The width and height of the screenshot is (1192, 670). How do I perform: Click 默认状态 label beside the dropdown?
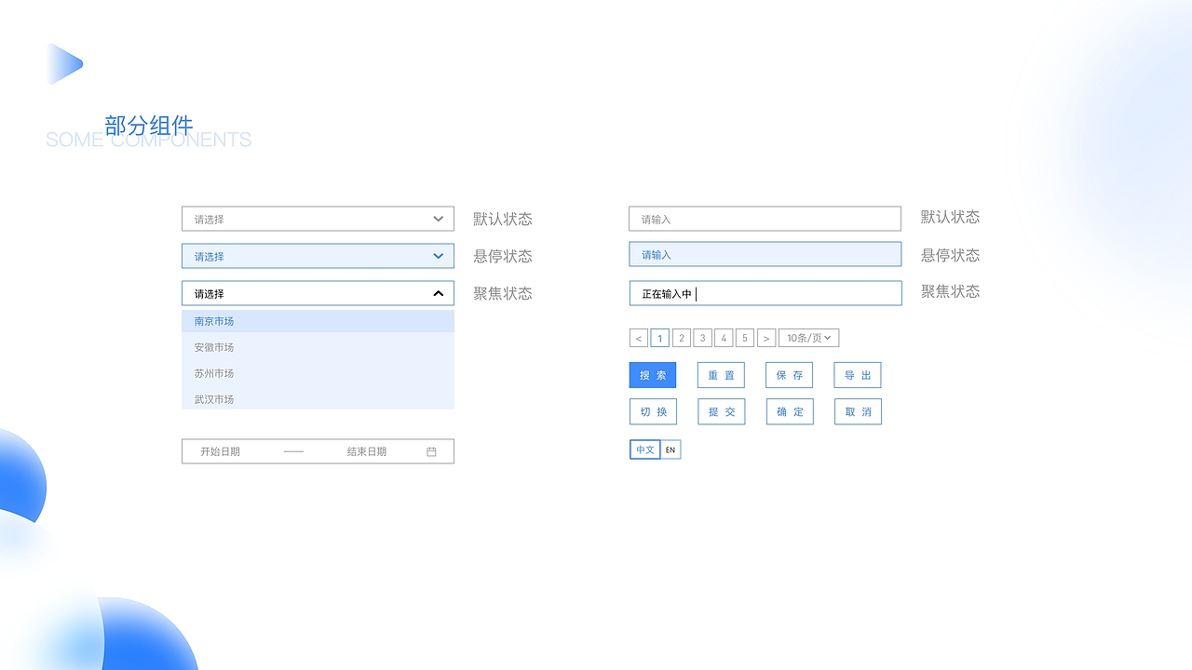pyautogui.click(x=503, y=219)
